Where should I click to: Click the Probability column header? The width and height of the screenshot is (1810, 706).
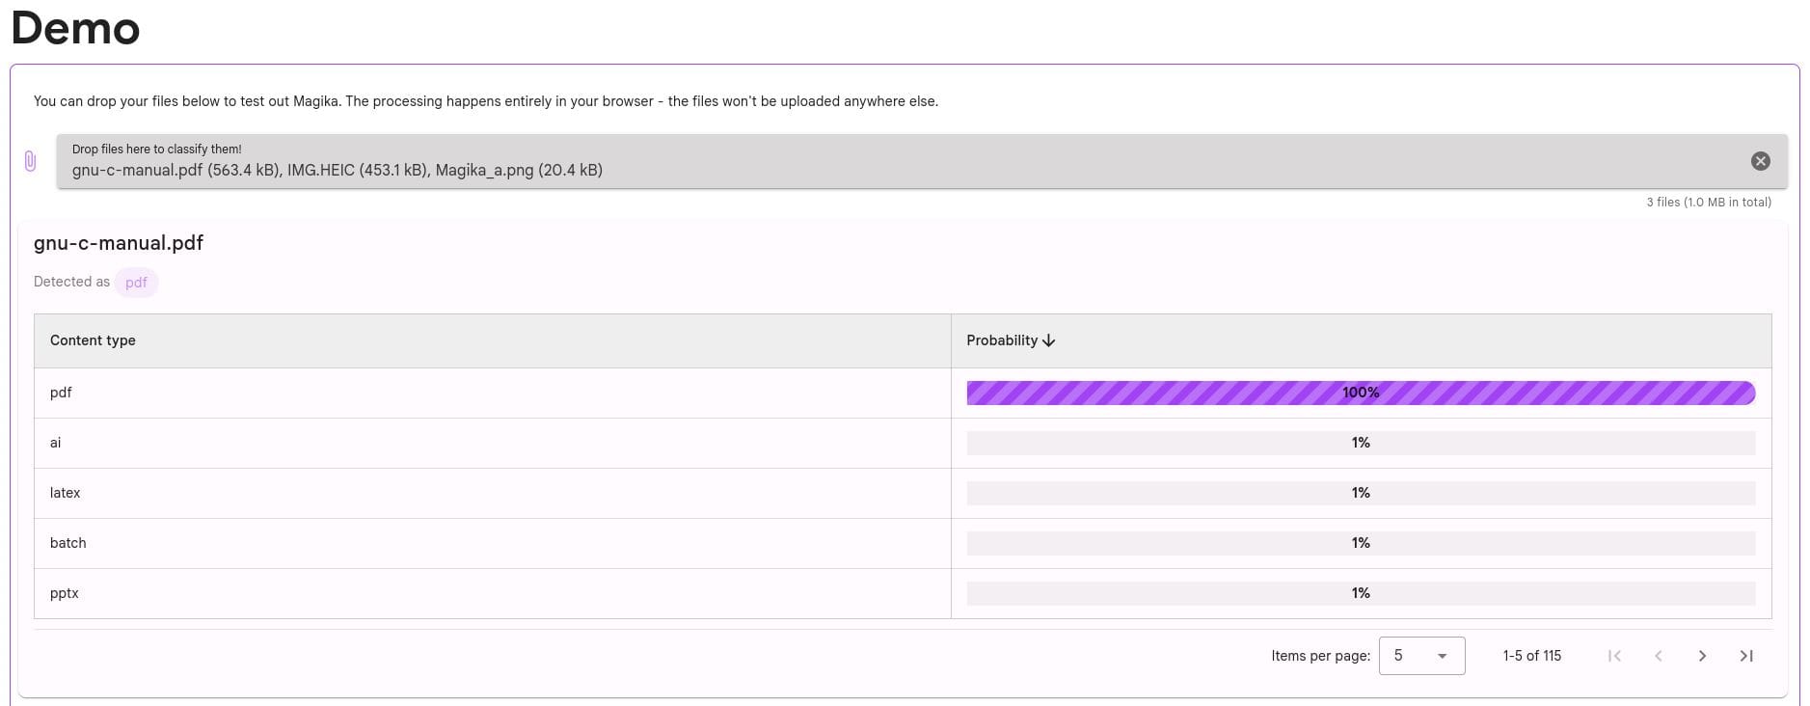pyautogui.click(x=1002, y=340)
